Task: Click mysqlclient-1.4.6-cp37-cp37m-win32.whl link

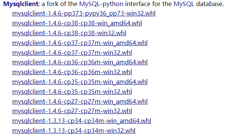Action: click(72, 53)
